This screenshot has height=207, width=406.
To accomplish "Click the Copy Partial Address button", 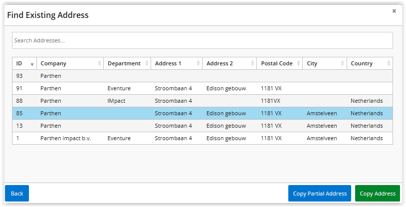I will pos(320,193).
